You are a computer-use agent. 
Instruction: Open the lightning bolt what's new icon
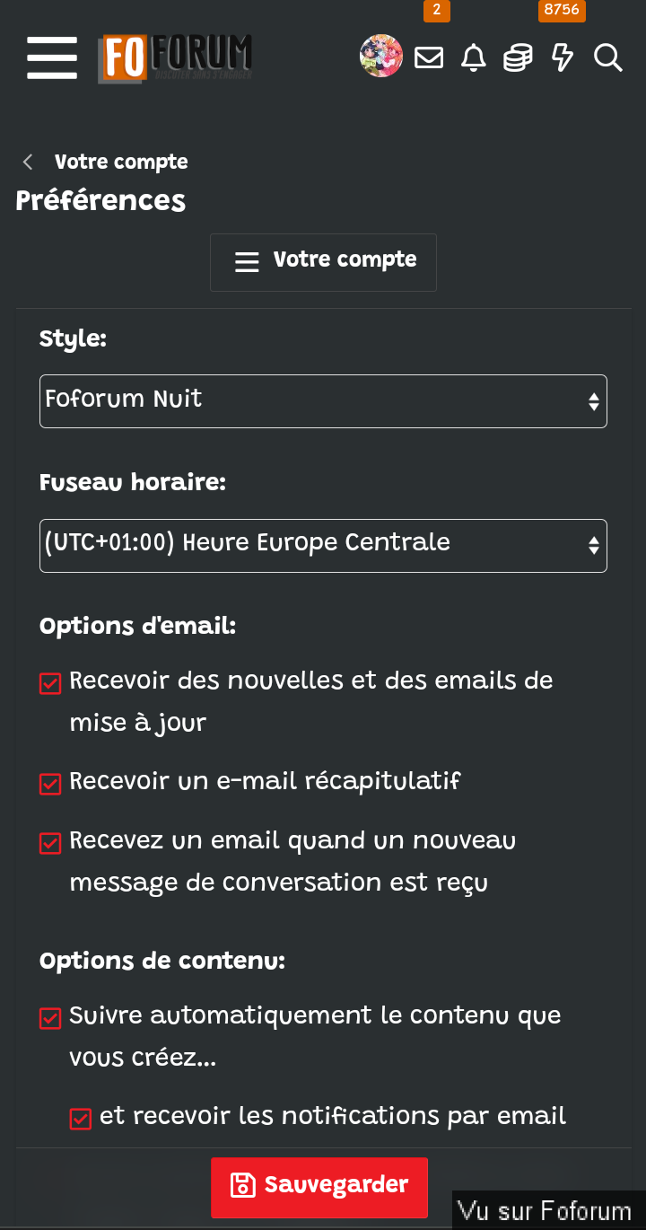pyautogui.click(x=563, y=58)
